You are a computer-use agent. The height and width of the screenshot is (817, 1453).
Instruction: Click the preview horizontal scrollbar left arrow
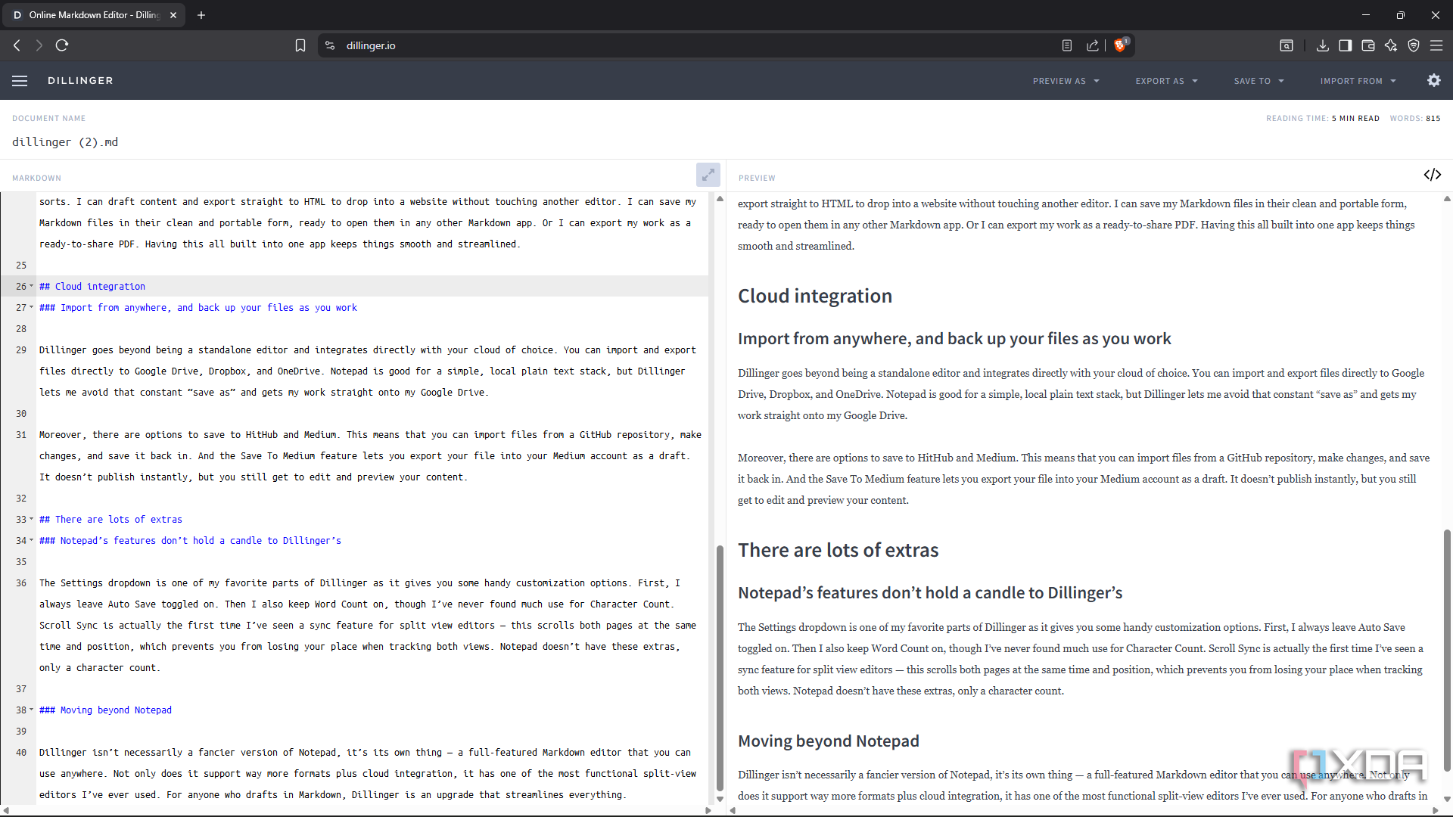[x=732, y=811]
